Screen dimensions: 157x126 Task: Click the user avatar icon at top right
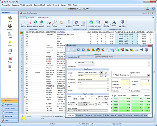pos(148,9)
